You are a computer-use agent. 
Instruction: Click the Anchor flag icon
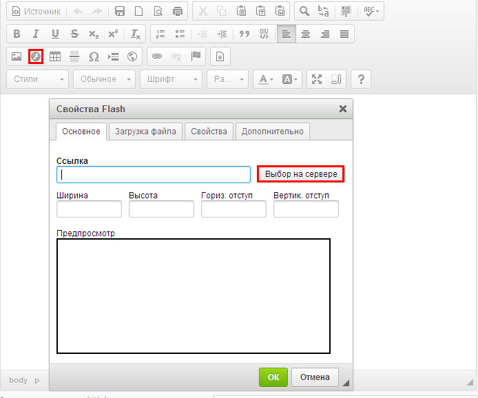(x=196, y=56)
